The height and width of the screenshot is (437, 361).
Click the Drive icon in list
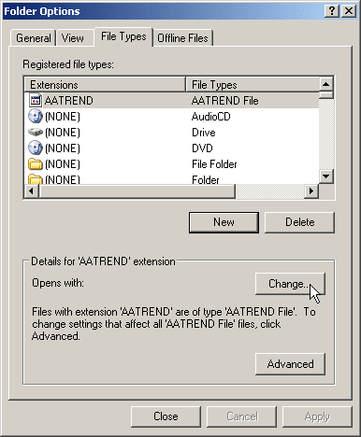click(x=36, y=133)
